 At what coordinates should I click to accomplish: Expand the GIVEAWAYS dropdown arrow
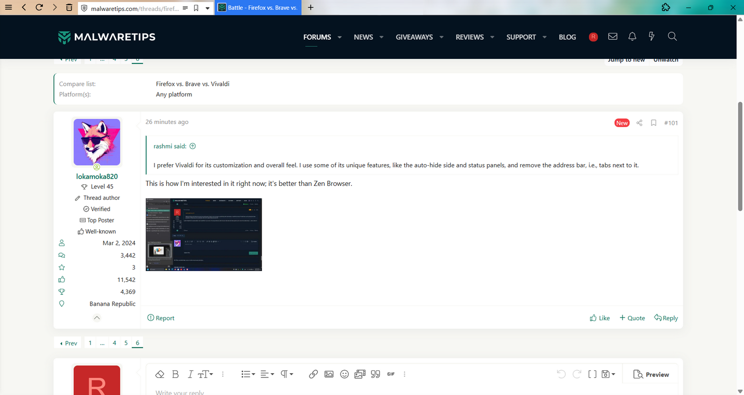[442, 37]
